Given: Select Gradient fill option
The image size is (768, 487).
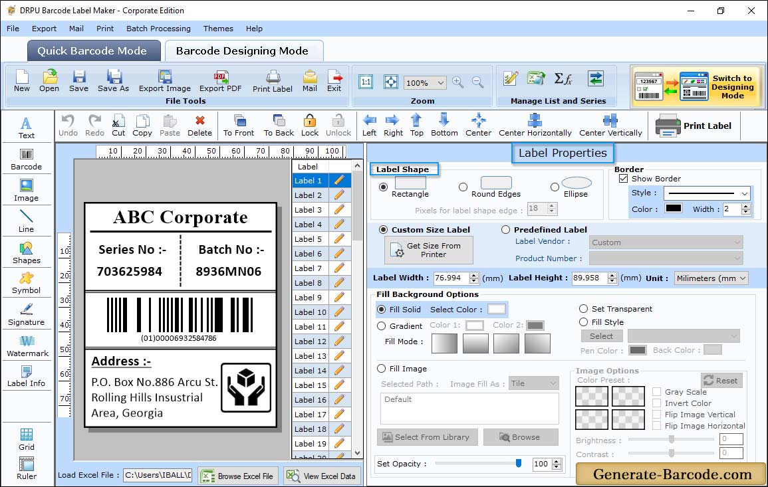Looking at the screenshot, I should point(382,326).
